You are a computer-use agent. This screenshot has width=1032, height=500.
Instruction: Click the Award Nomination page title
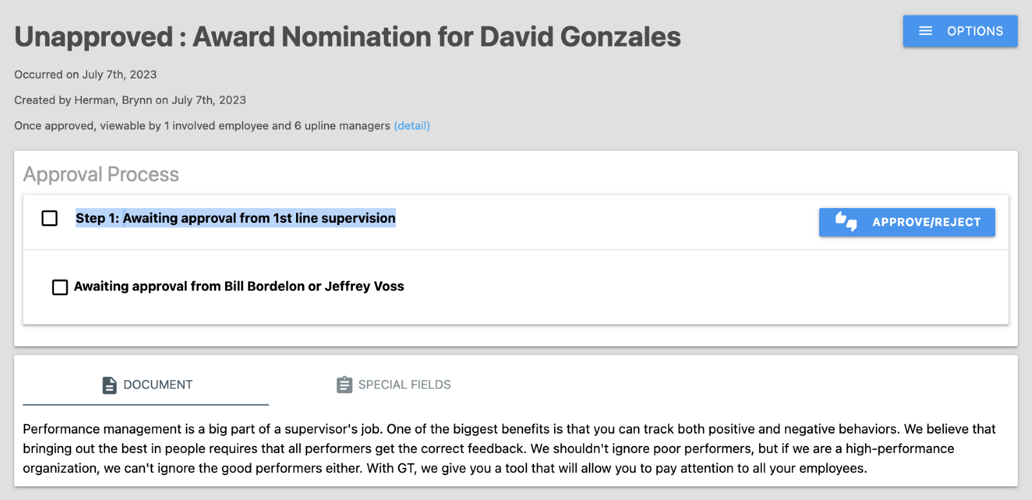348,37
